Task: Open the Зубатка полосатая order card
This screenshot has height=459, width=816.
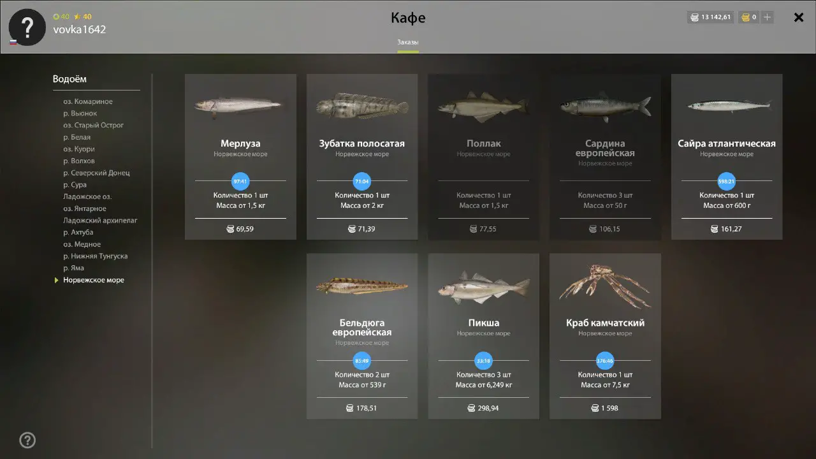Action: pyautogui.click(x=362, y=157)
